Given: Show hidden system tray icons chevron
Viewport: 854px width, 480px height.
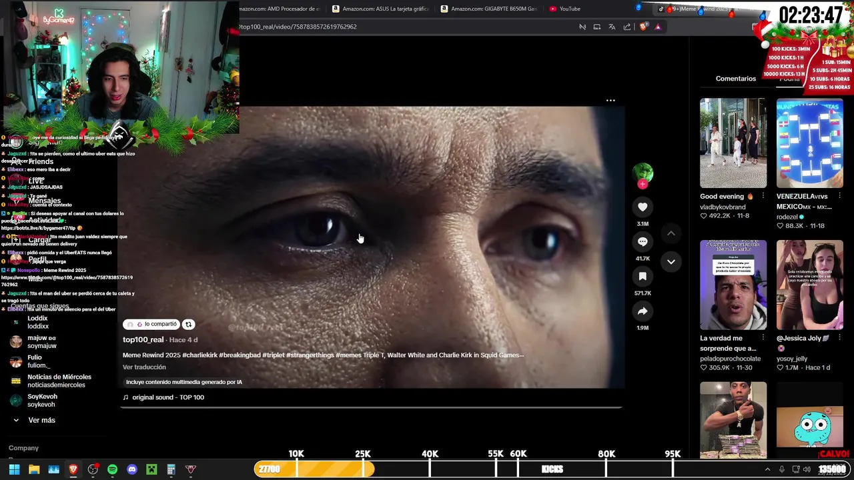Looking at the screenshot, I should [767, 469].
